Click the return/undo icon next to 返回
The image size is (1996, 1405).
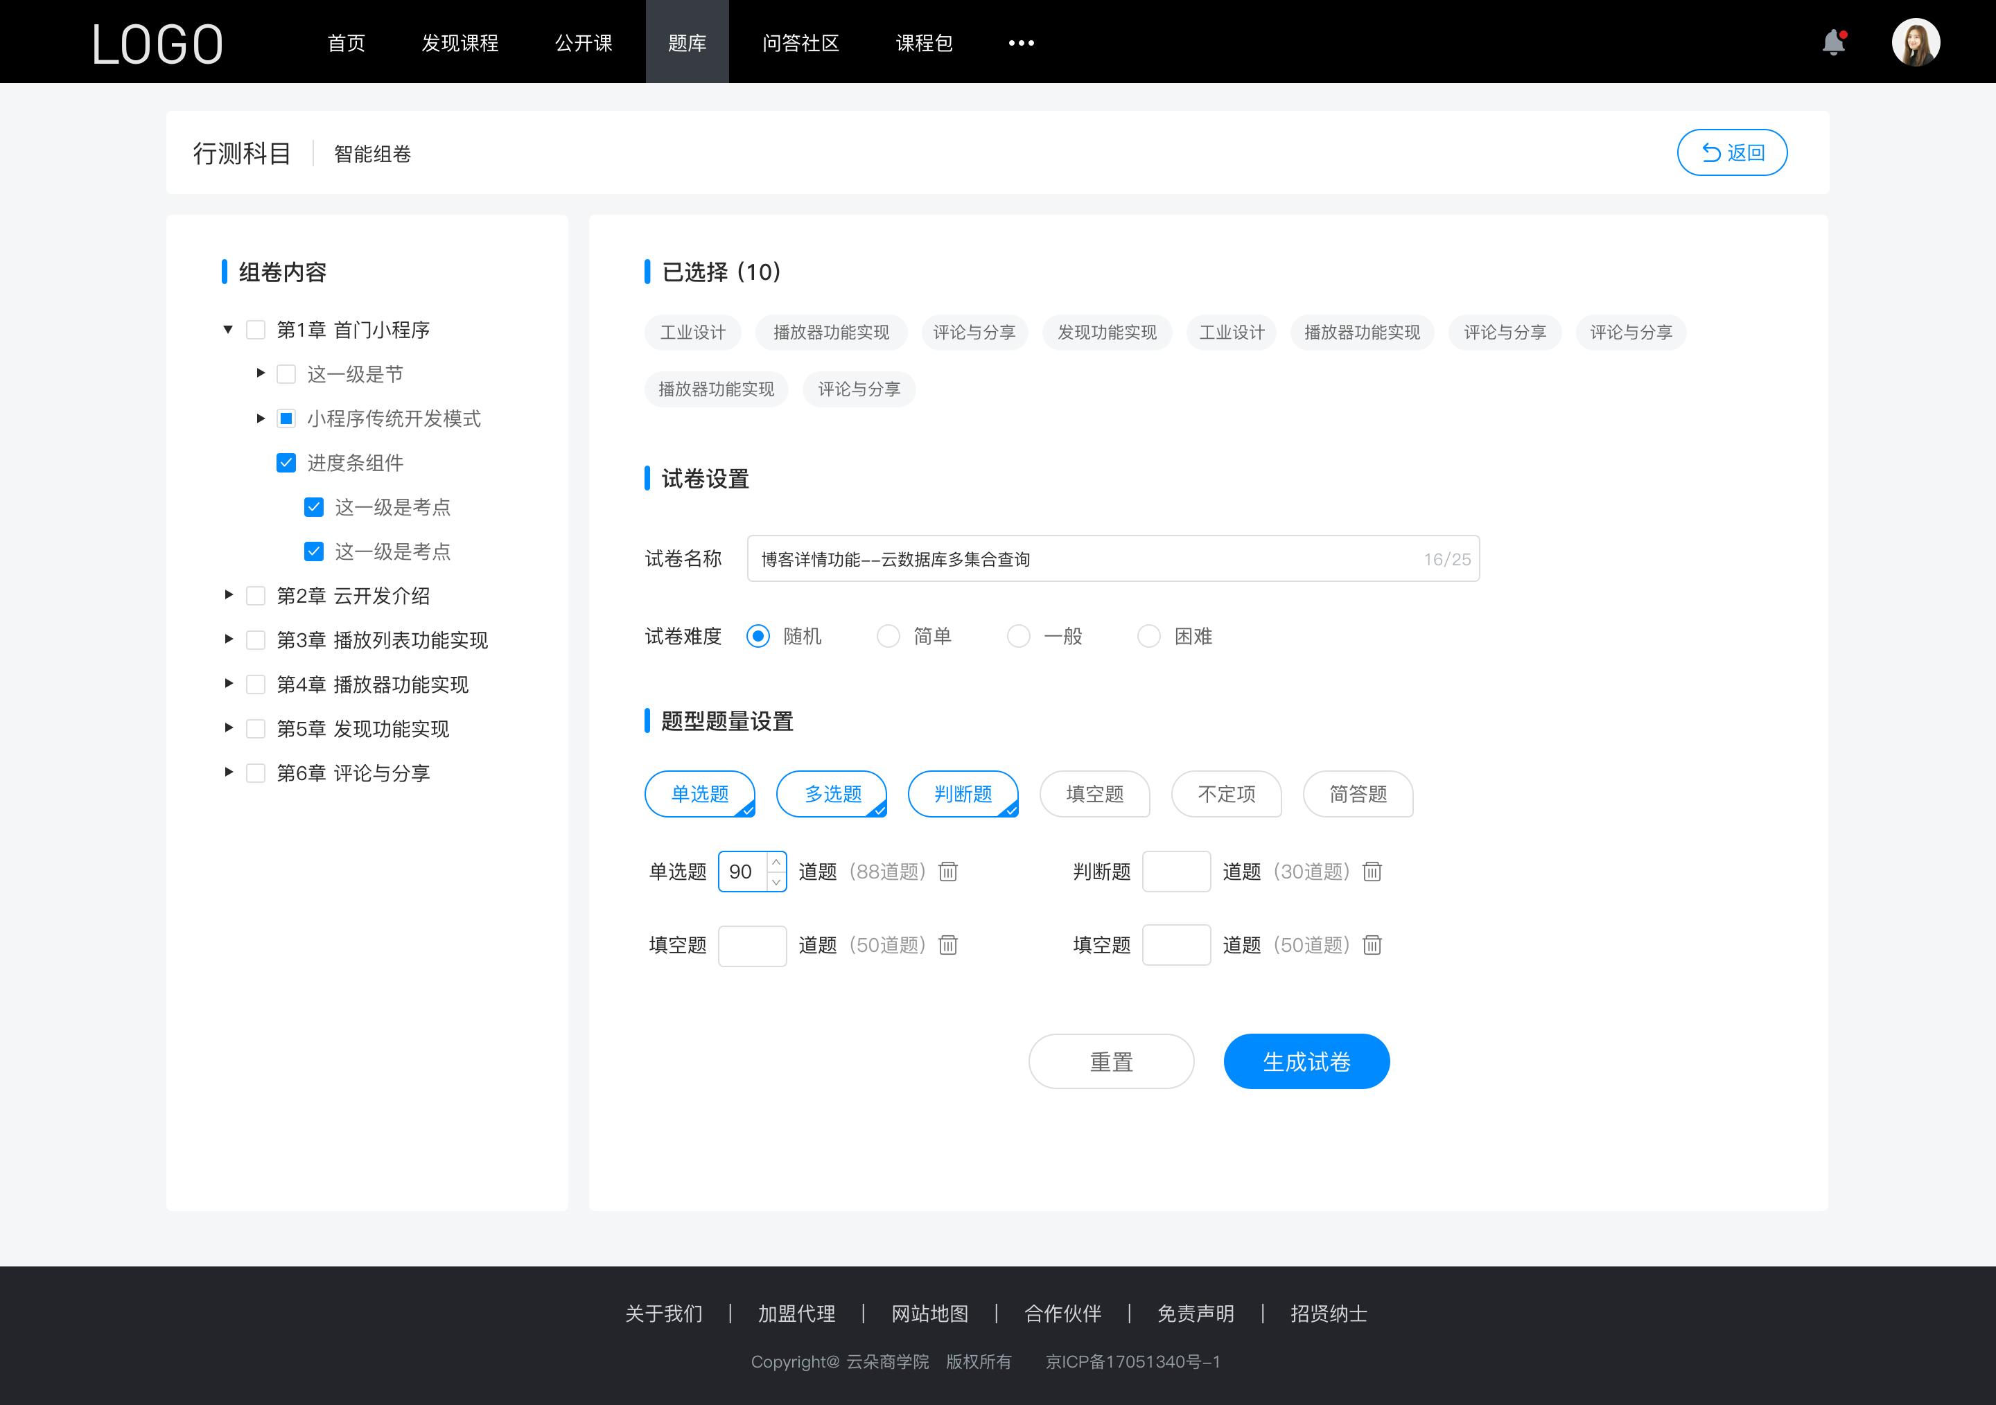point(1707,150)
